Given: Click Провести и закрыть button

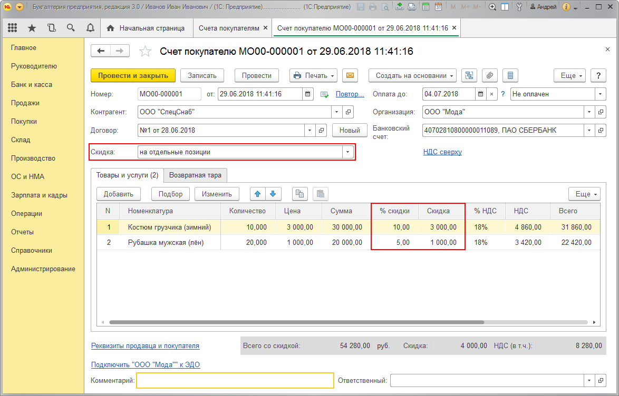Looking at the screenshot, I should [133, 75].
